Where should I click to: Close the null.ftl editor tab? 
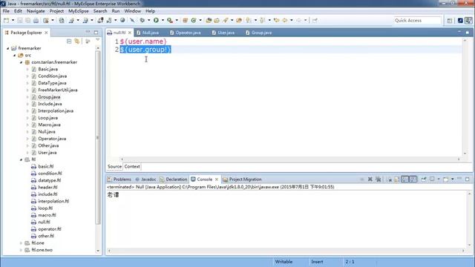pyautogui.click(x=130, y=33)
